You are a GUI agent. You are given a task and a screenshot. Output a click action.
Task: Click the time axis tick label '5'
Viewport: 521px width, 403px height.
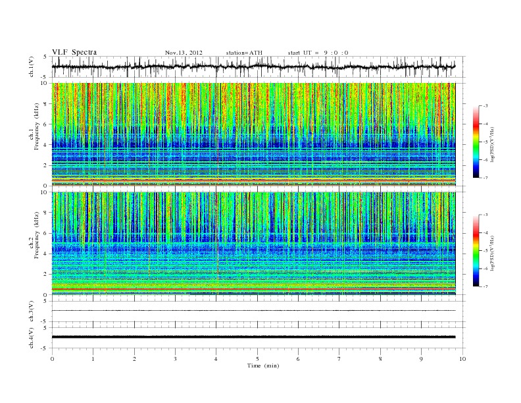[x=257, y=359]
